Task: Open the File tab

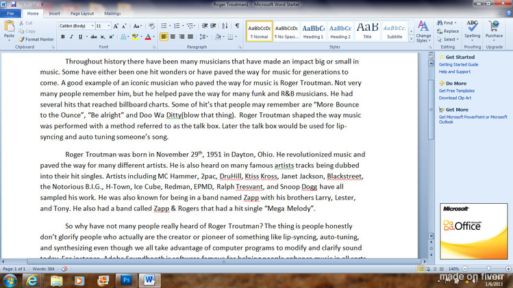Action: click(10, 14)
